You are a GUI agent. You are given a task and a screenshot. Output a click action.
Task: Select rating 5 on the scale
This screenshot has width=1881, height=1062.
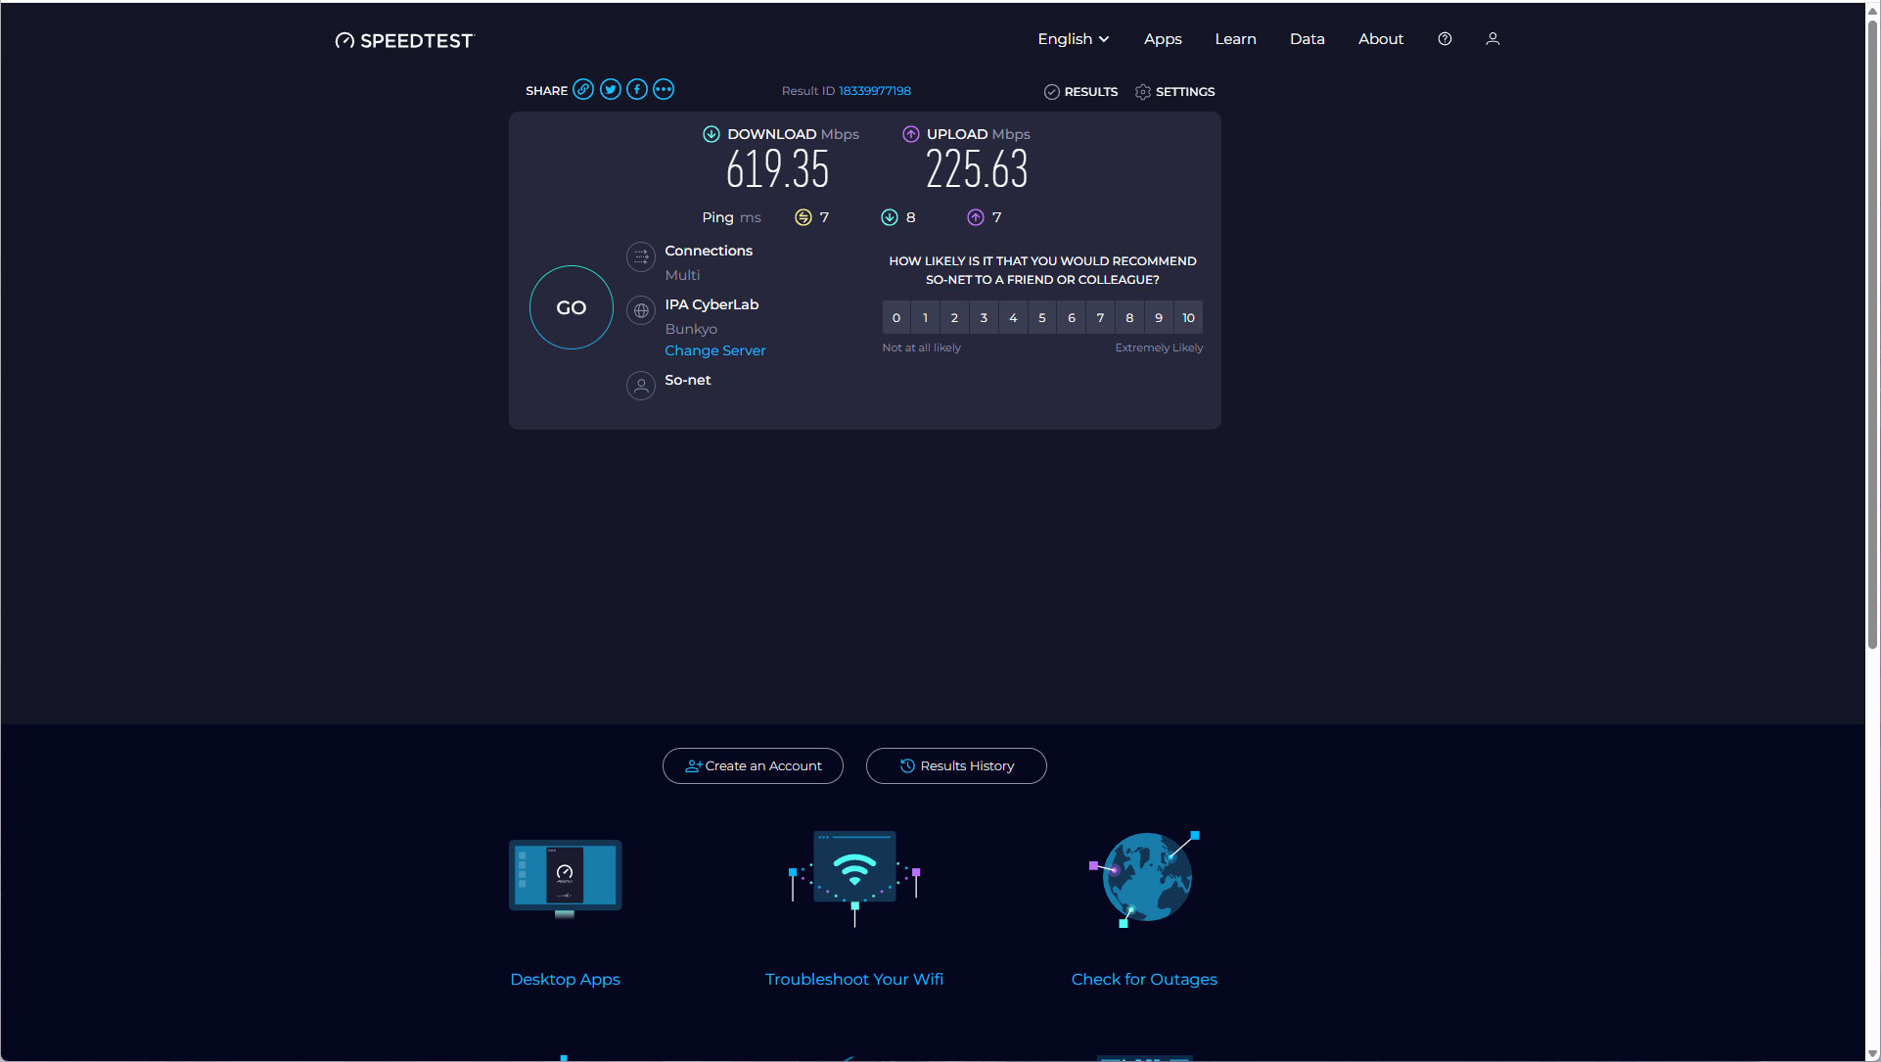[1042, 318]
